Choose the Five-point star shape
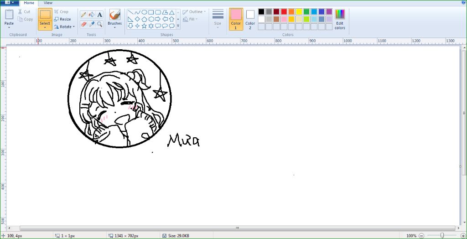The image size is (467, 239). [144, 26]
